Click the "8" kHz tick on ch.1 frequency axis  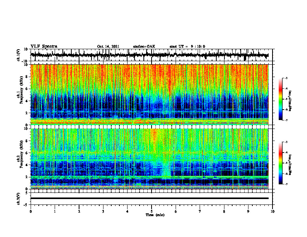tap(27, 77)
